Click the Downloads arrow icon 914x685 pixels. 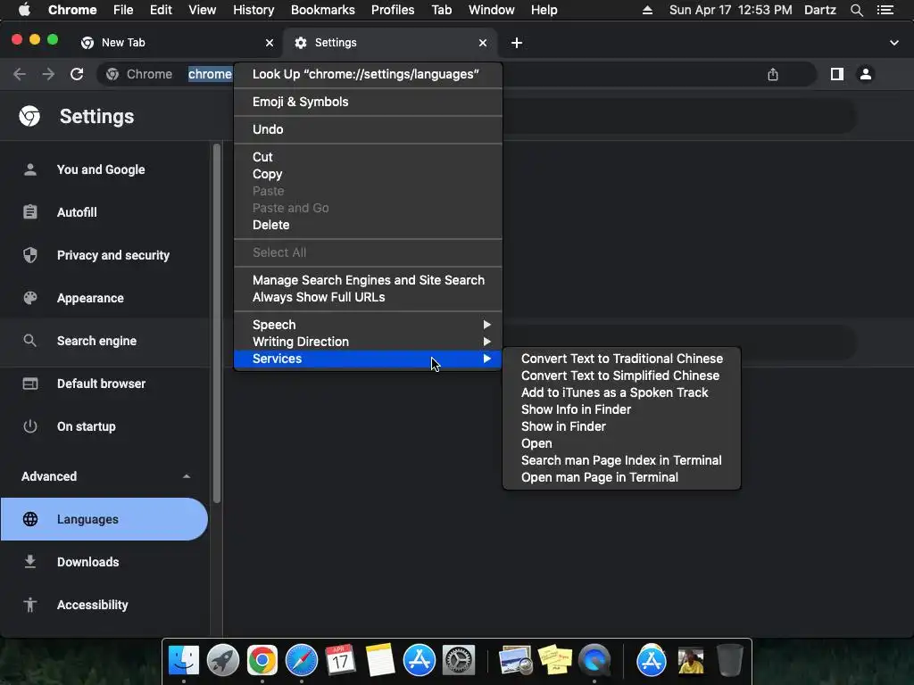(x=30, y=562)
